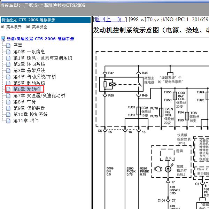Go back via 返回上一页 link
Screen dimensions: 209x209
(x=110, y=20)
